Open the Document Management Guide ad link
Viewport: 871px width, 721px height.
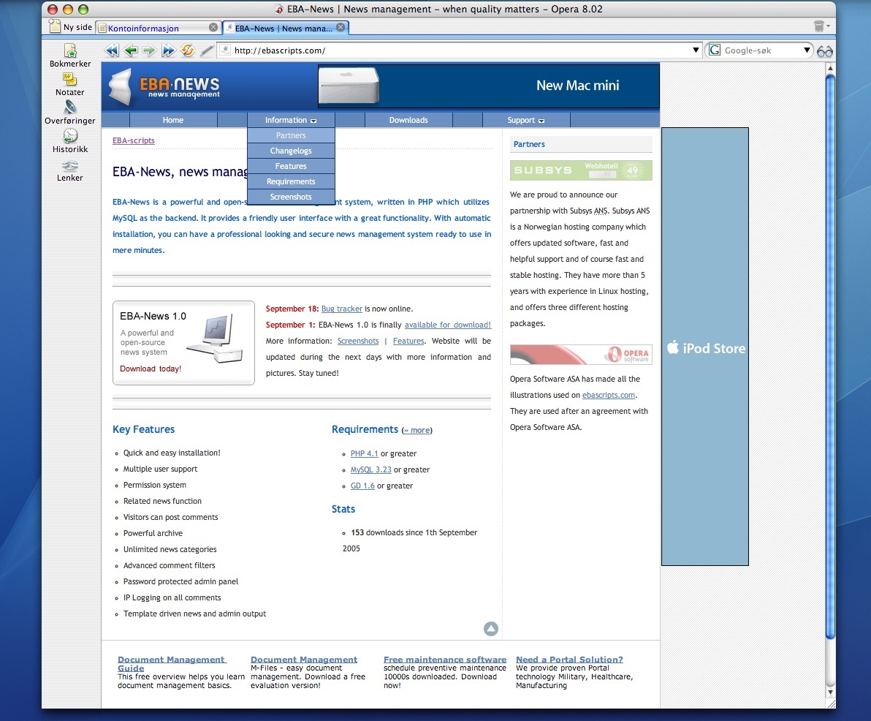pyautogui.click(x=172, y=664)
